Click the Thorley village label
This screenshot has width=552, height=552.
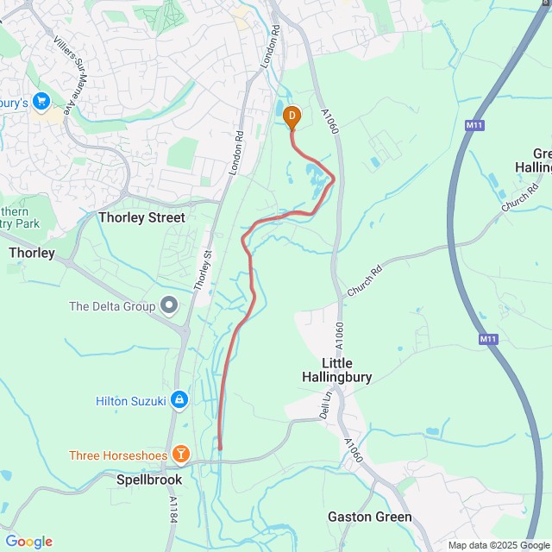click(32, 253)
